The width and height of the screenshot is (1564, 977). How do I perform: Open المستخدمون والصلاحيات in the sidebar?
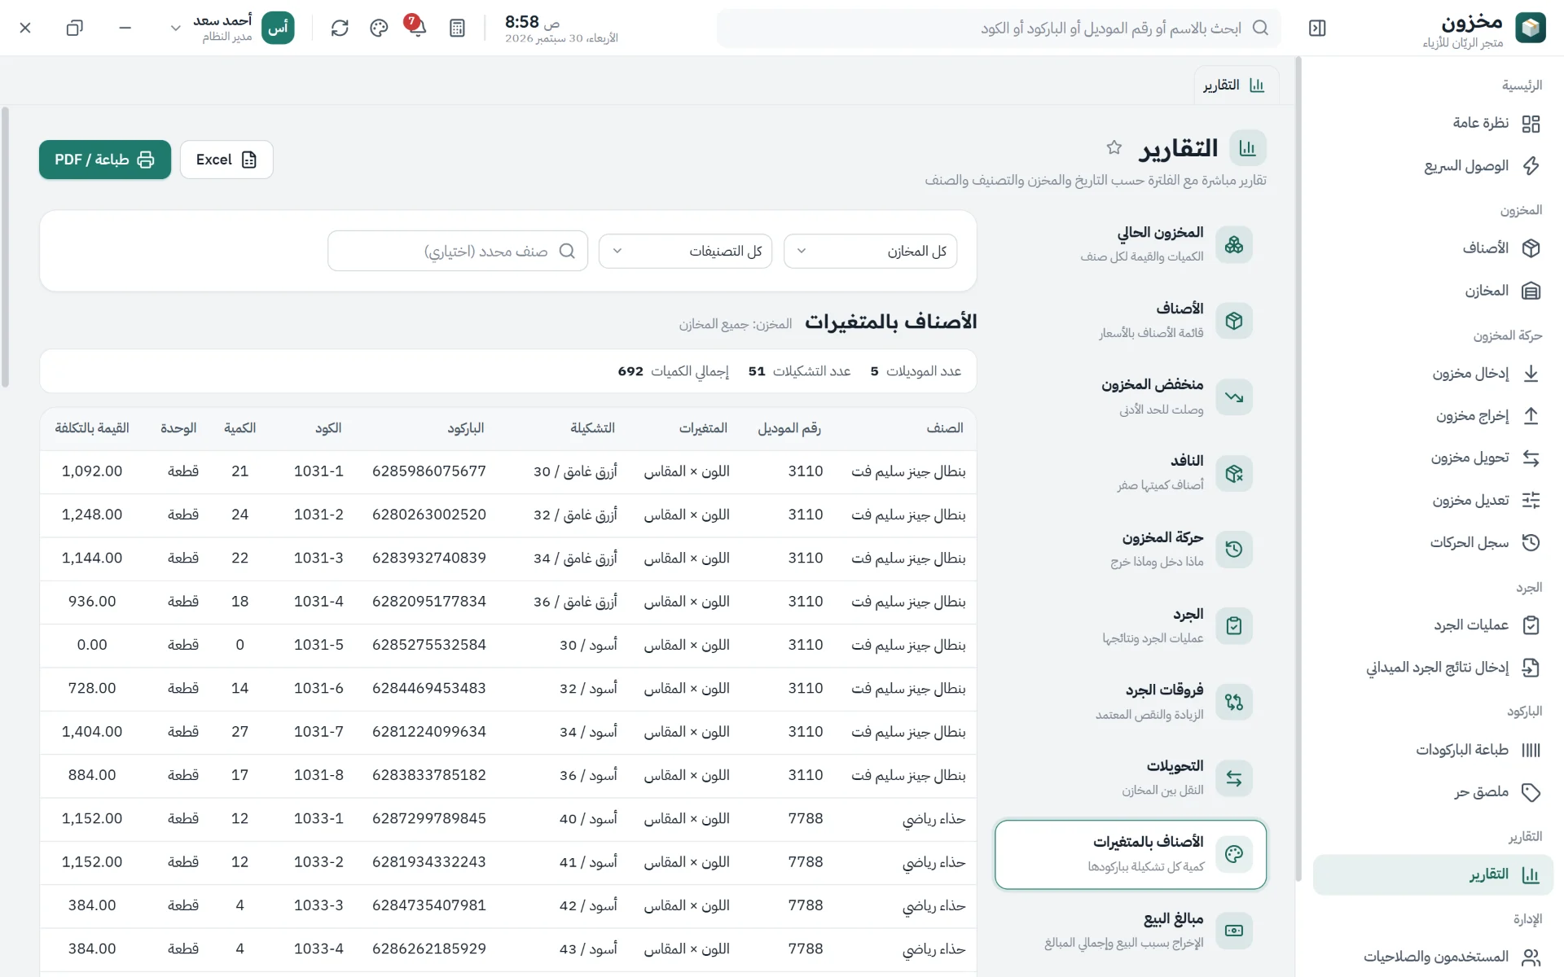(x=1434, y=957)
